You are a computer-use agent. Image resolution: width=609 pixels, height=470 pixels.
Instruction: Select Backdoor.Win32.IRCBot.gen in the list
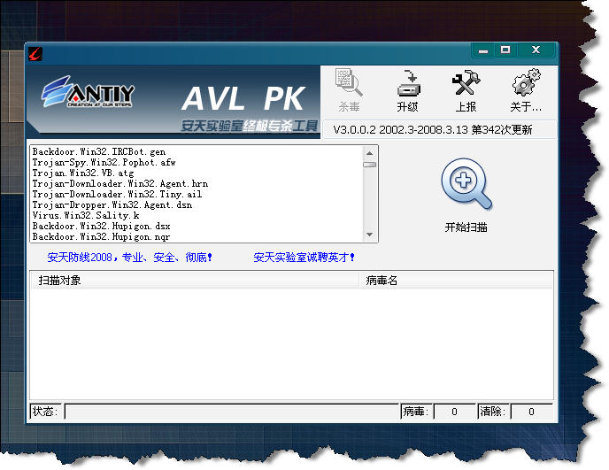tap(99, 151)
